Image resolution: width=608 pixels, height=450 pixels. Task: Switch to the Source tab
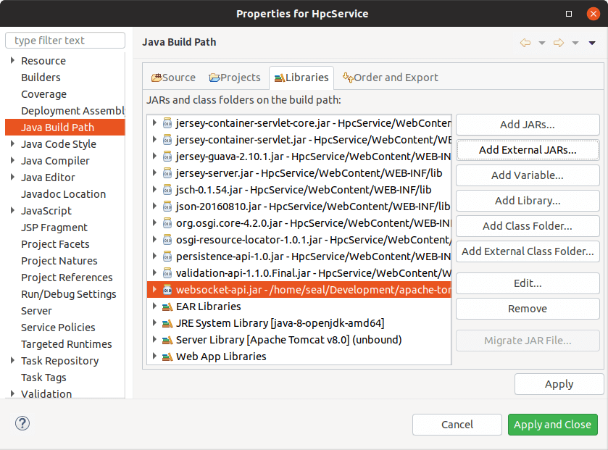(173, 78)
